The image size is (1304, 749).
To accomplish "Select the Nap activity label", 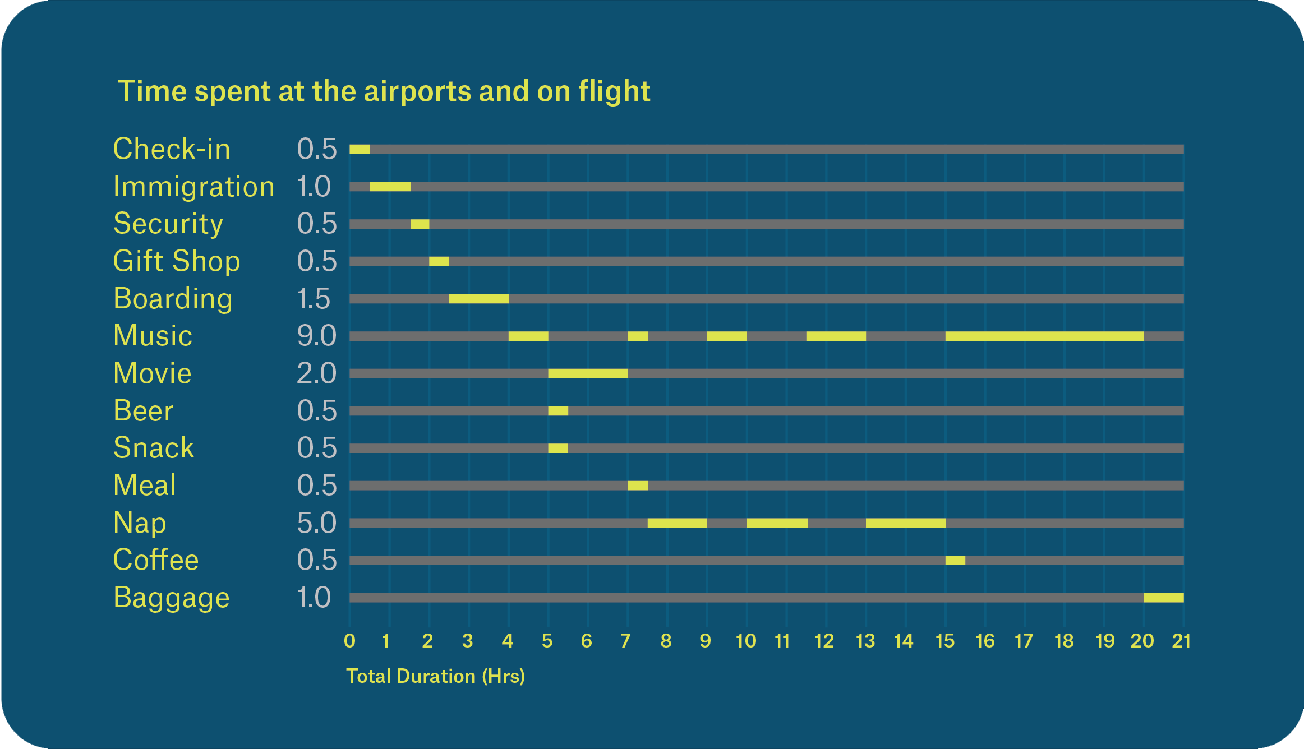I will 140,523.
